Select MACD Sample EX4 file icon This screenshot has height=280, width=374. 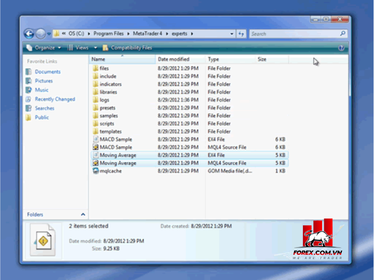point(96,139)
